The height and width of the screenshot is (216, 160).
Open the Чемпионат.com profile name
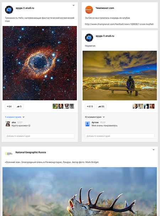click(105, 8)
